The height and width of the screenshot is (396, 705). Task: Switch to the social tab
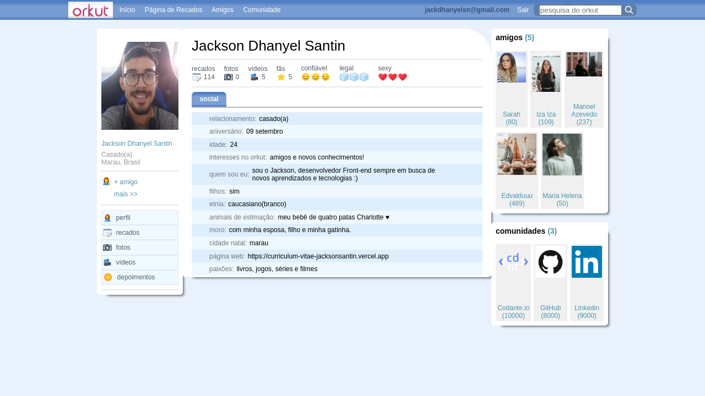click(209, 99)
